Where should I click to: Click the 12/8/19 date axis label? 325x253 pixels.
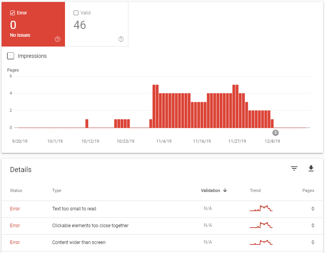pos(273,141)
